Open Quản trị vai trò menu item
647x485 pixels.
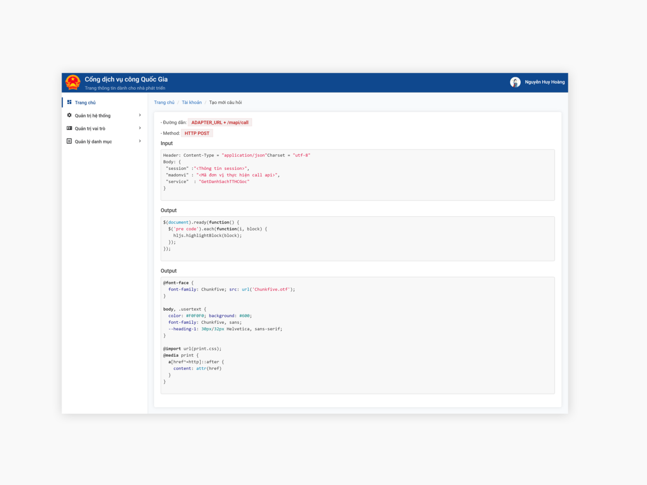tap(105, 128)
